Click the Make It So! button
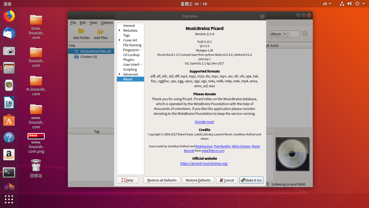The image size is (369, 208). coord(252,180)
